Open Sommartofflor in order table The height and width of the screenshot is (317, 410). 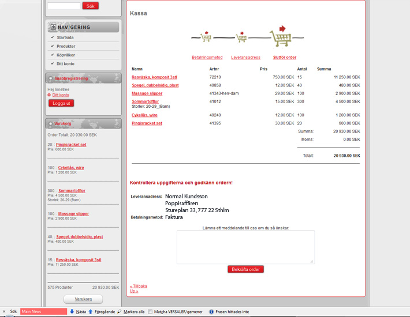[145, 101]
